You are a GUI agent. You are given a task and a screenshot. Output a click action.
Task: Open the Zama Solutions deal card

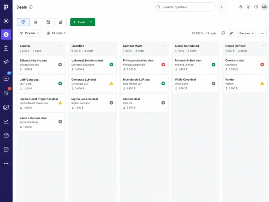click(x=41, y=122)
